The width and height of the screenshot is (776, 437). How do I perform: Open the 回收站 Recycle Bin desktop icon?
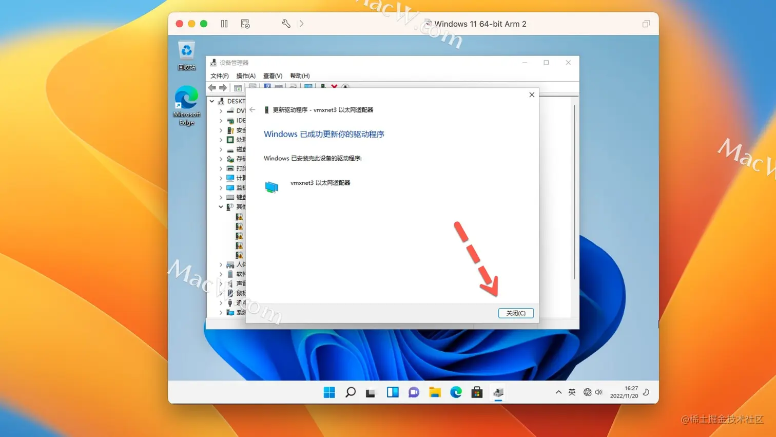click(x=186, y=56)
